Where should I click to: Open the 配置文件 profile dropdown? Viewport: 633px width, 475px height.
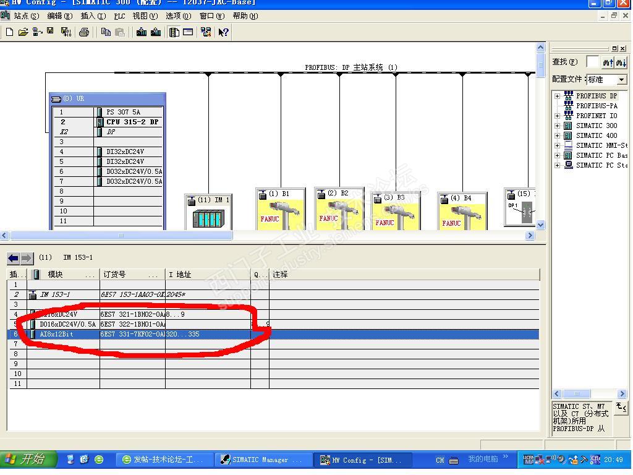[x=622, y=80]
